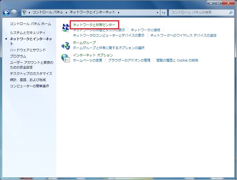Click the Internet Options icon
Viewport: 237px width, 180px height.
[x=65, y=58]
